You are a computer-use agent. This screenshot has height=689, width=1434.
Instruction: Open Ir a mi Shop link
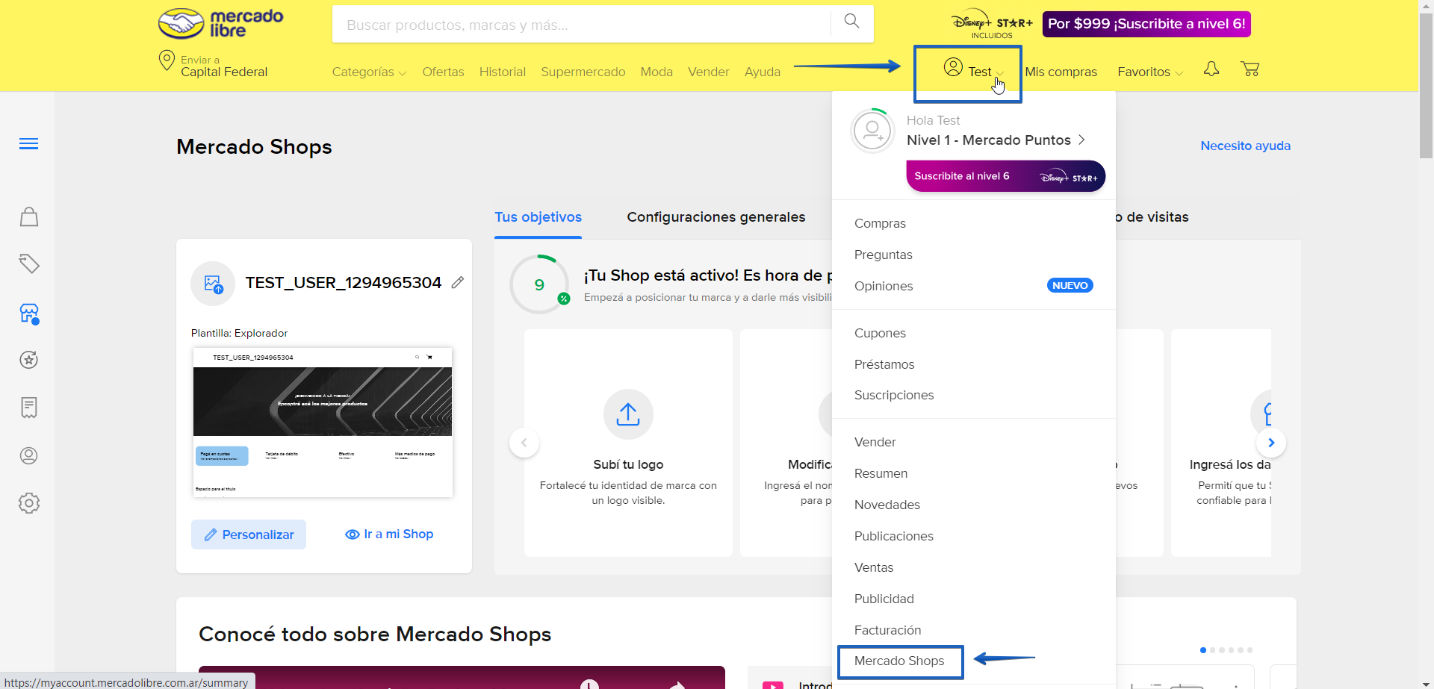(389, 534)
